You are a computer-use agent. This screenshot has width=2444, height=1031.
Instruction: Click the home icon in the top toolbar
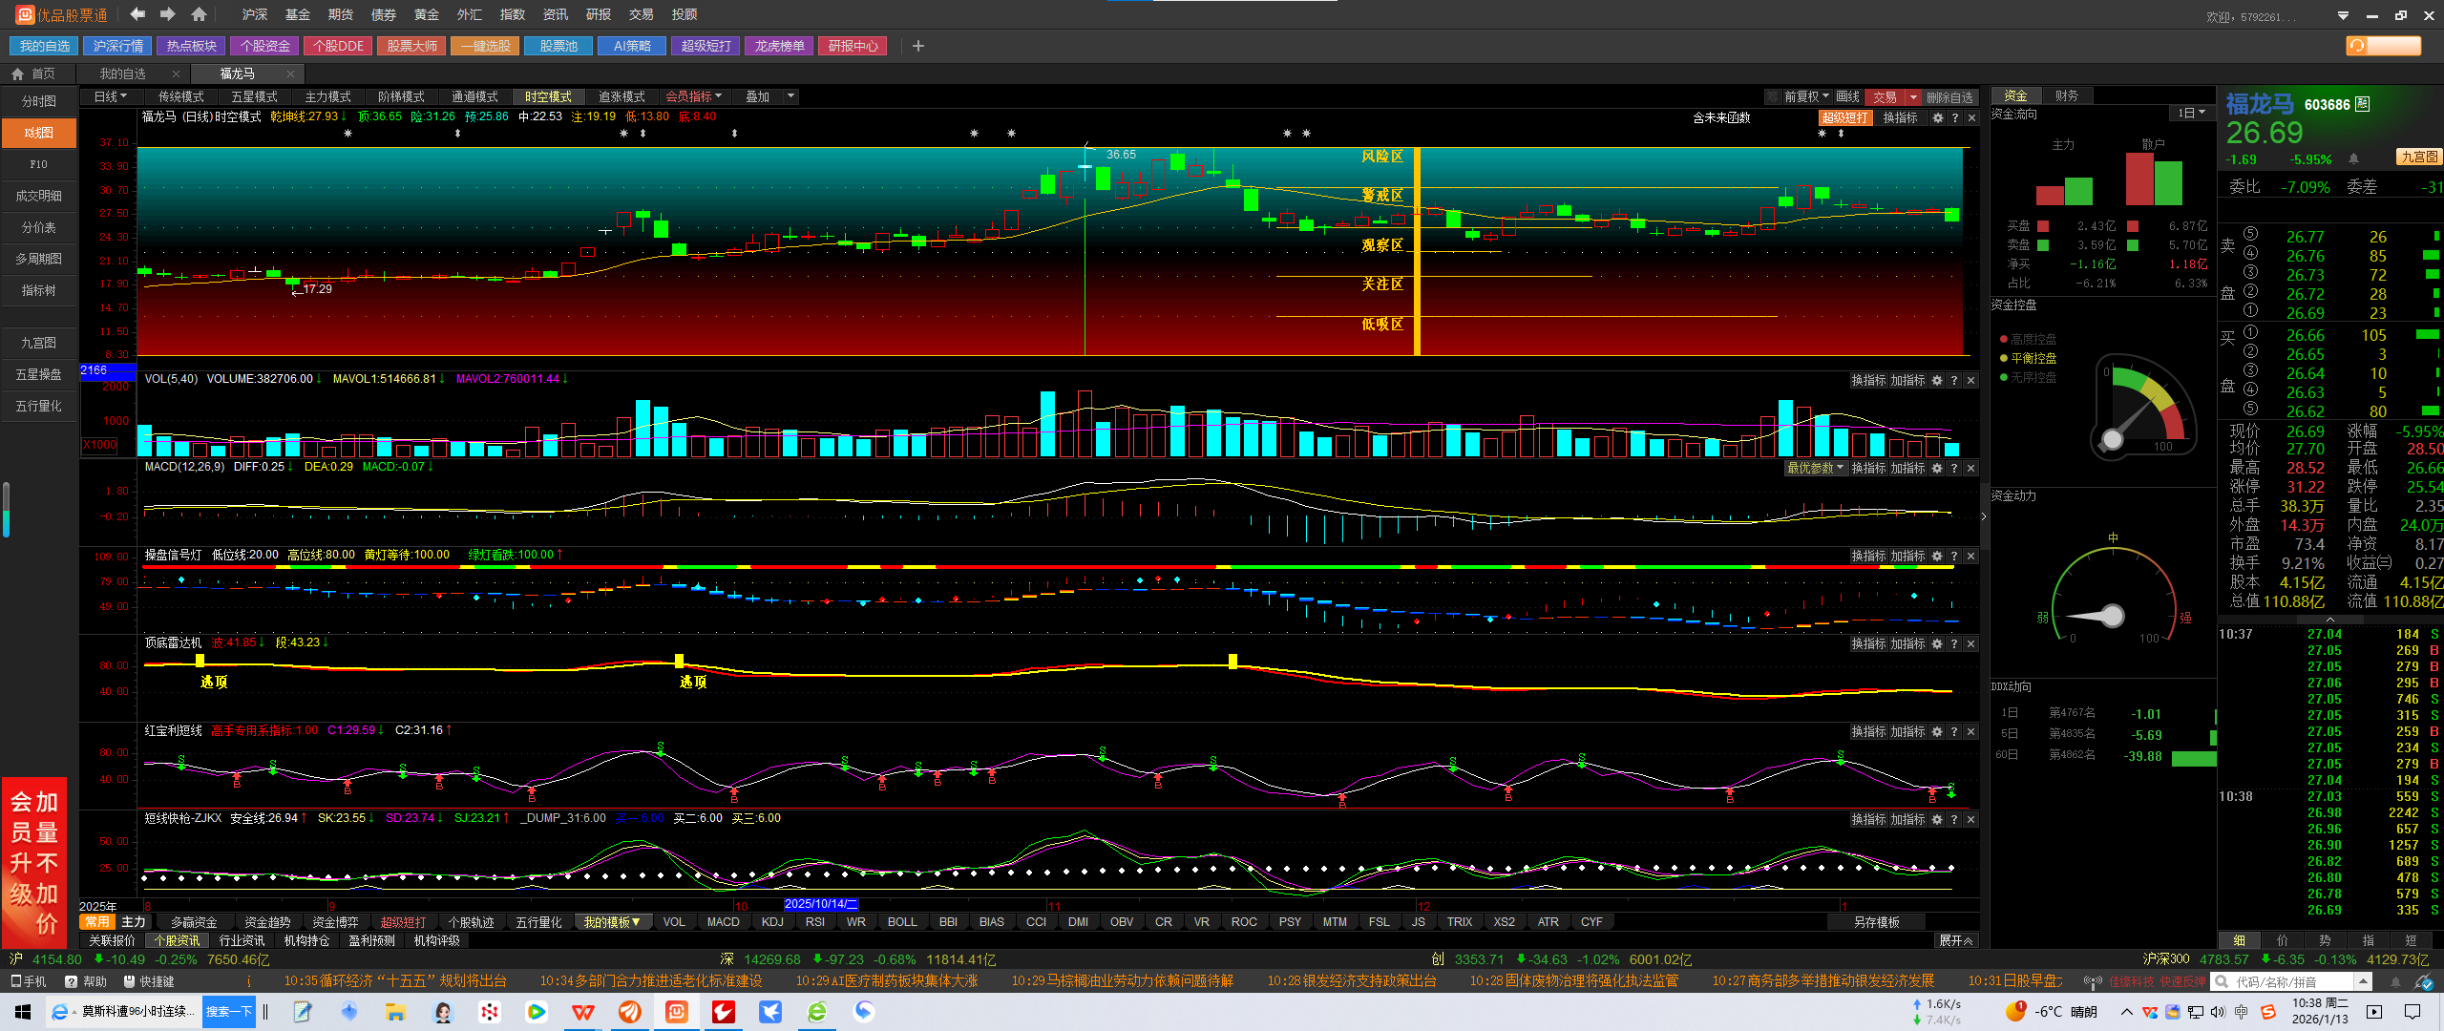pos(199,14)
